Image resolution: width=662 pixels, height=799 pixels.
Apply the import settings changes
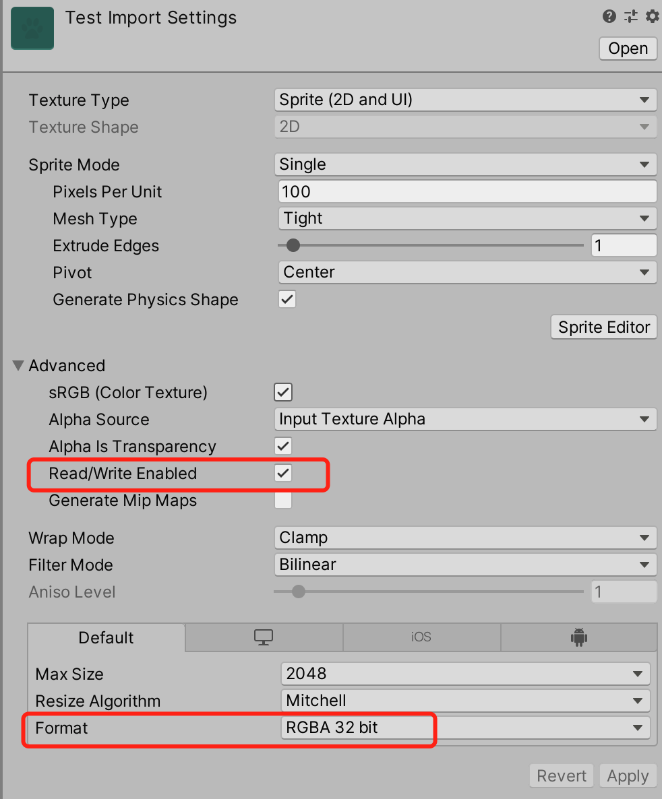(628, 775)
